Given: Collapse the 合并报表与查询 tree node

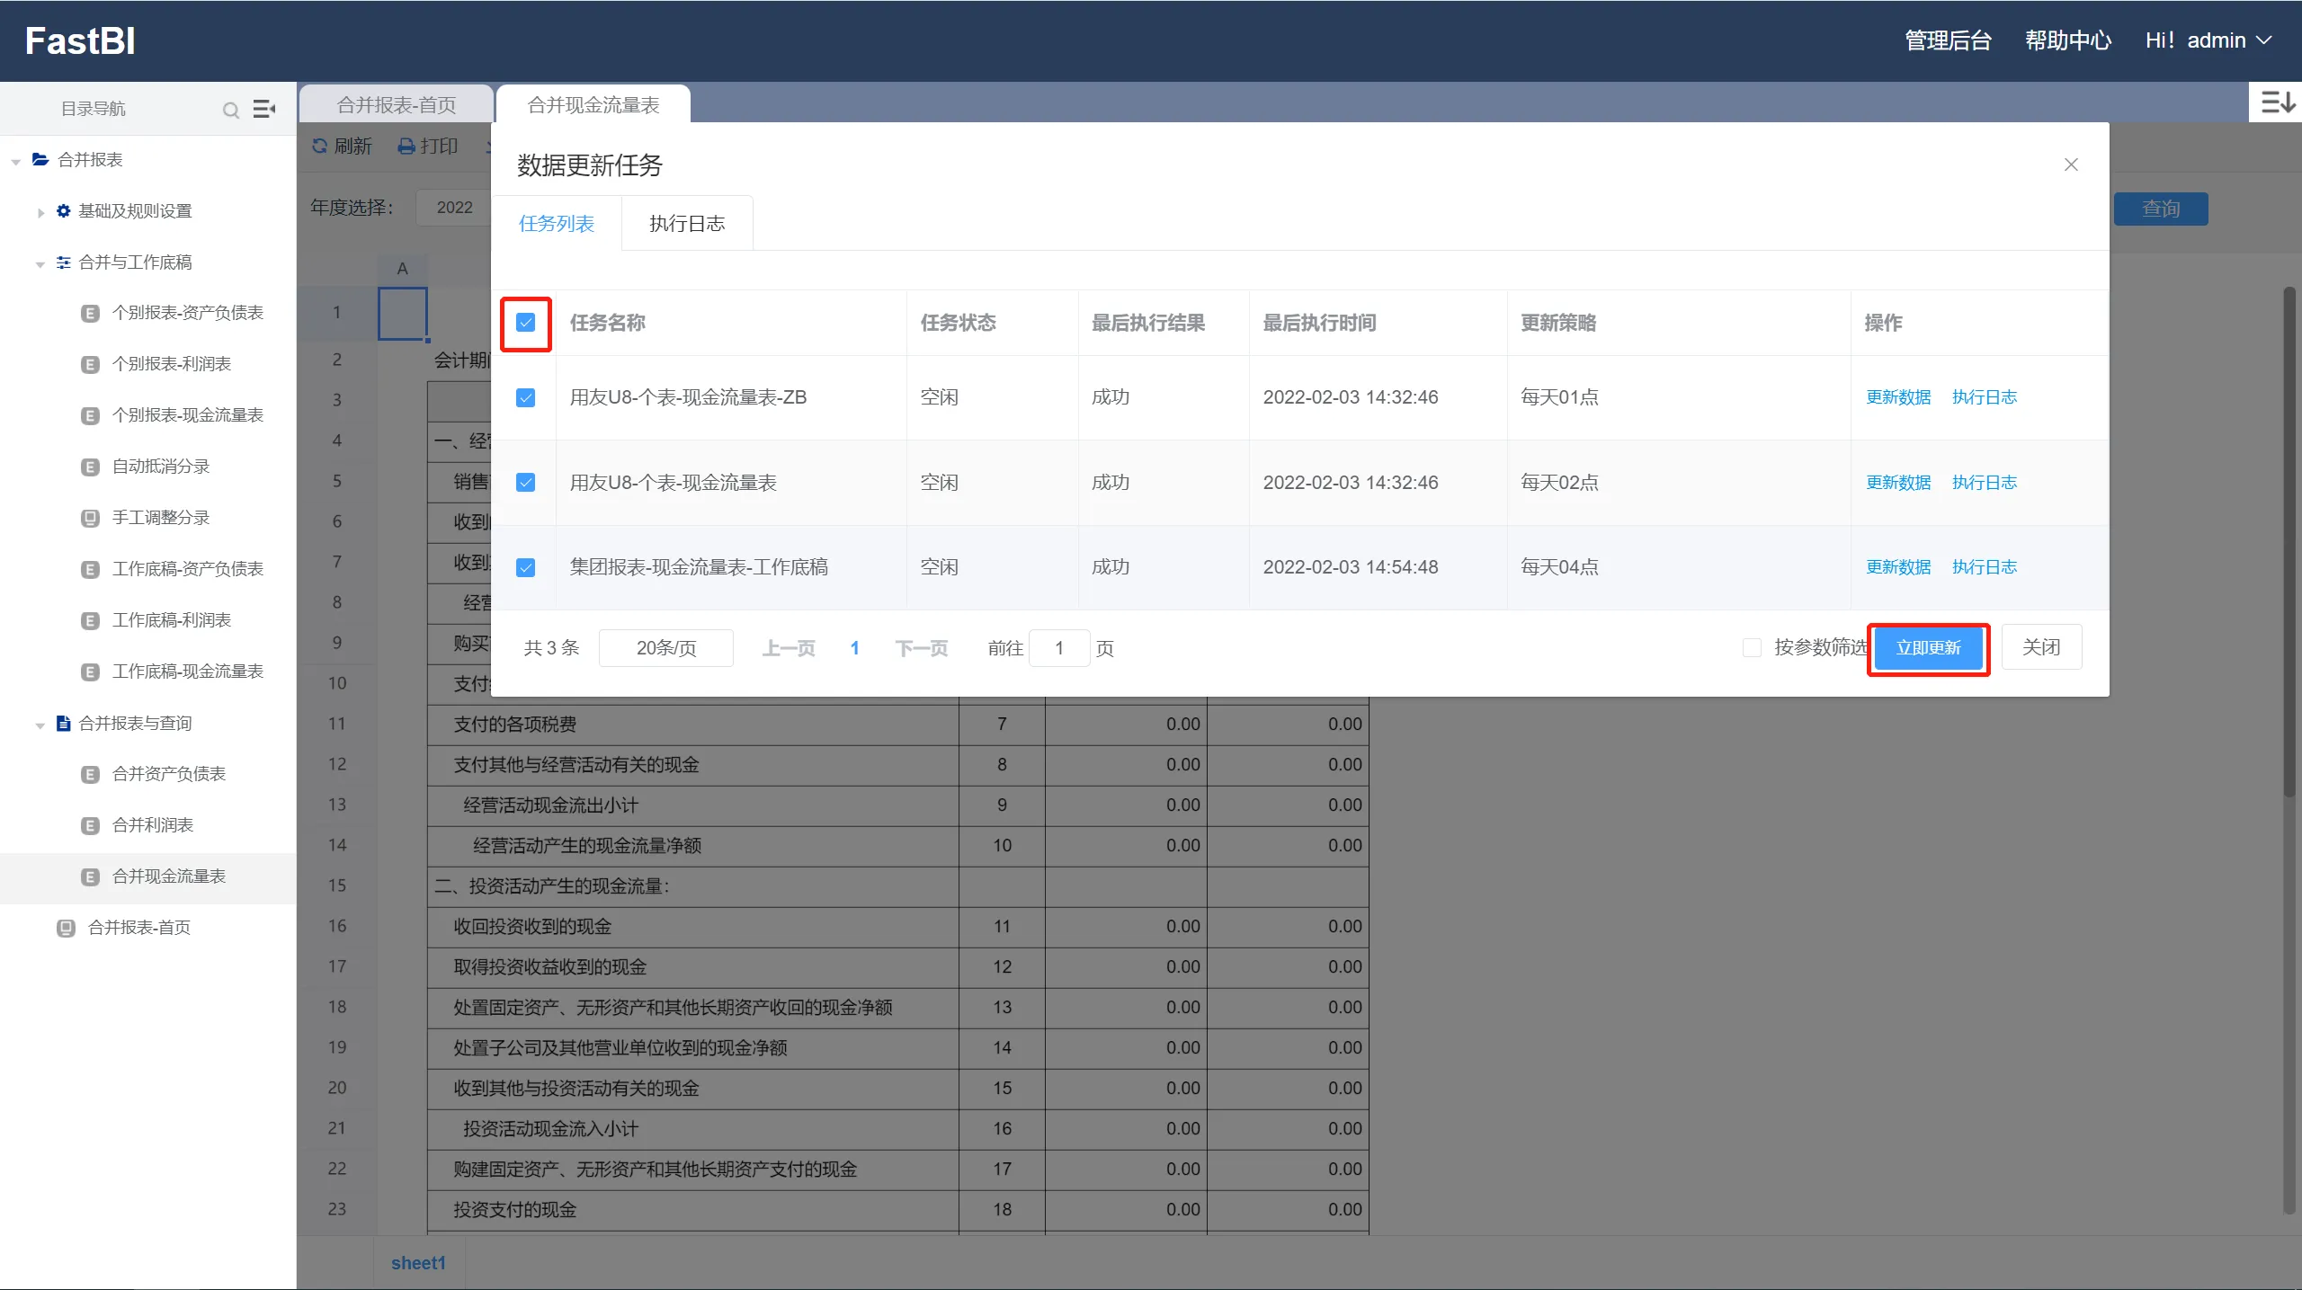Looking at the screenshot, I should 40,725.
